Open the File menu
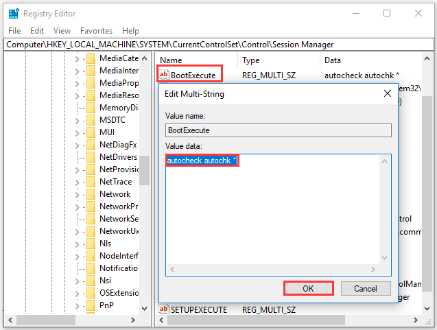437x330 pixels. pos(14,31)
